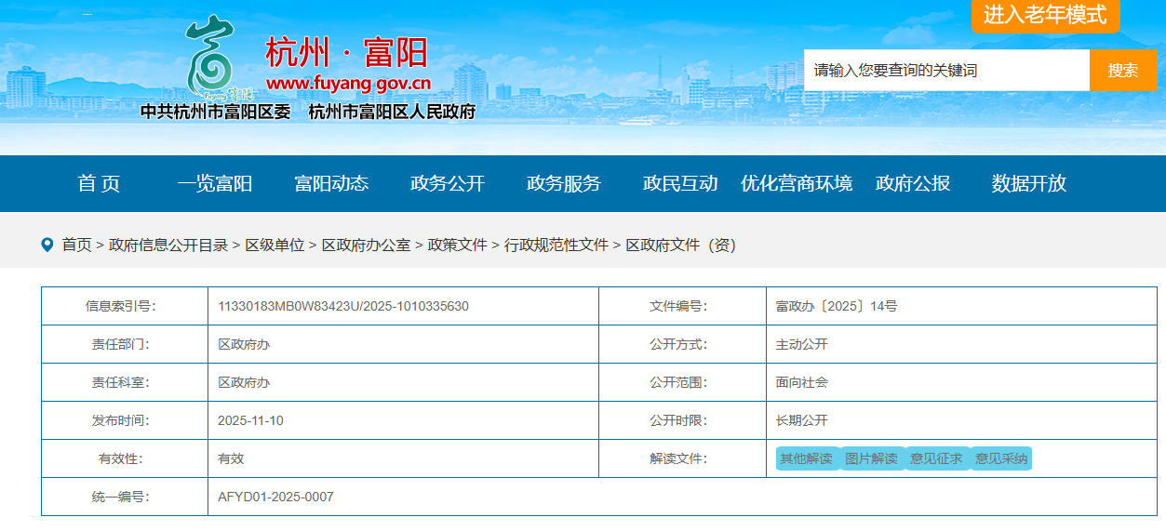Click the orange 搜索 search button
The height and width of the screenshot is (531, 1166).
(x=1123, y=71)
